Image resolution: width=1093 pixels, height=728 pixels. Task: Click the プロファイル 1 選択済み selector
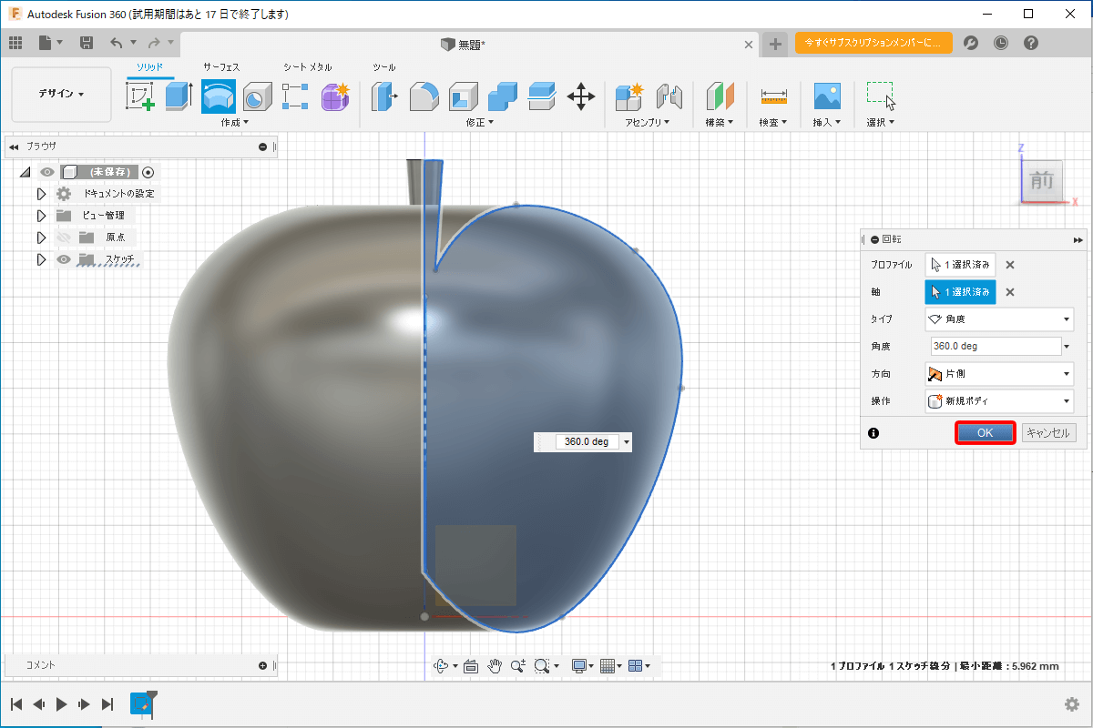[x=960, y=265]
